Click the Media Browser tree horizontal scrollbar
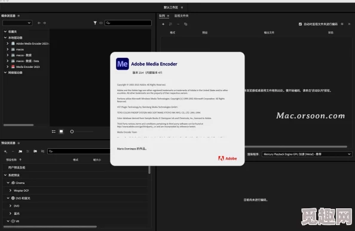This screenshot has height=231, width=355. tap(19, 125)
